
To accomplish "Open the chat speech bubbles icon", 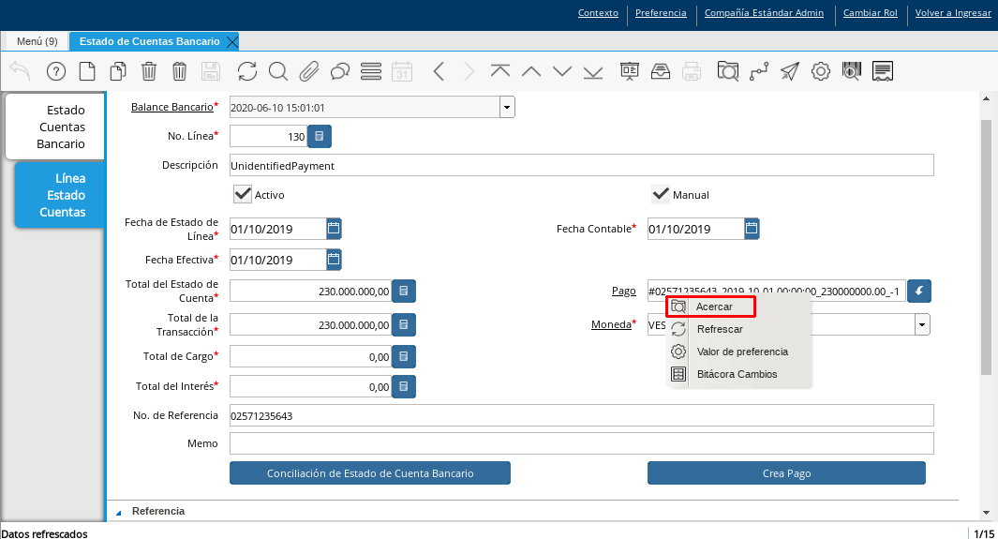I will tap(340, 71).
